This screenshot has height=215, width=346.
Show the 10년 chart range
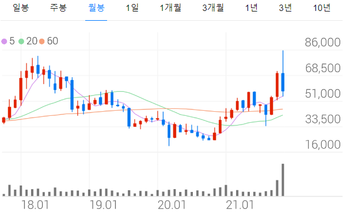click(322, 8)
